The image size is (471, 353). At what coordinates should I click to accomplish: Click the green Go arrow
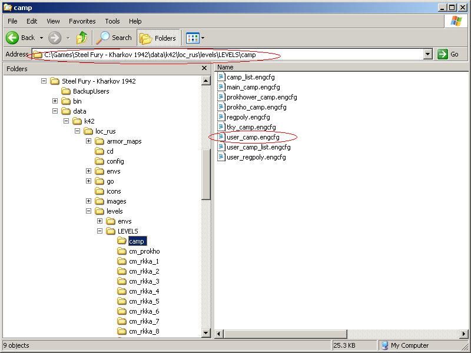[443, 54]
